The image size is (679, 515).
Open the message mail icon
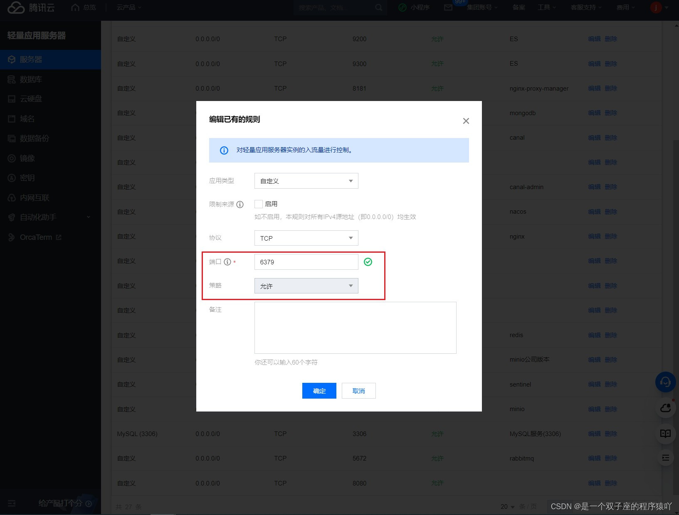click(x=448, y=7)
